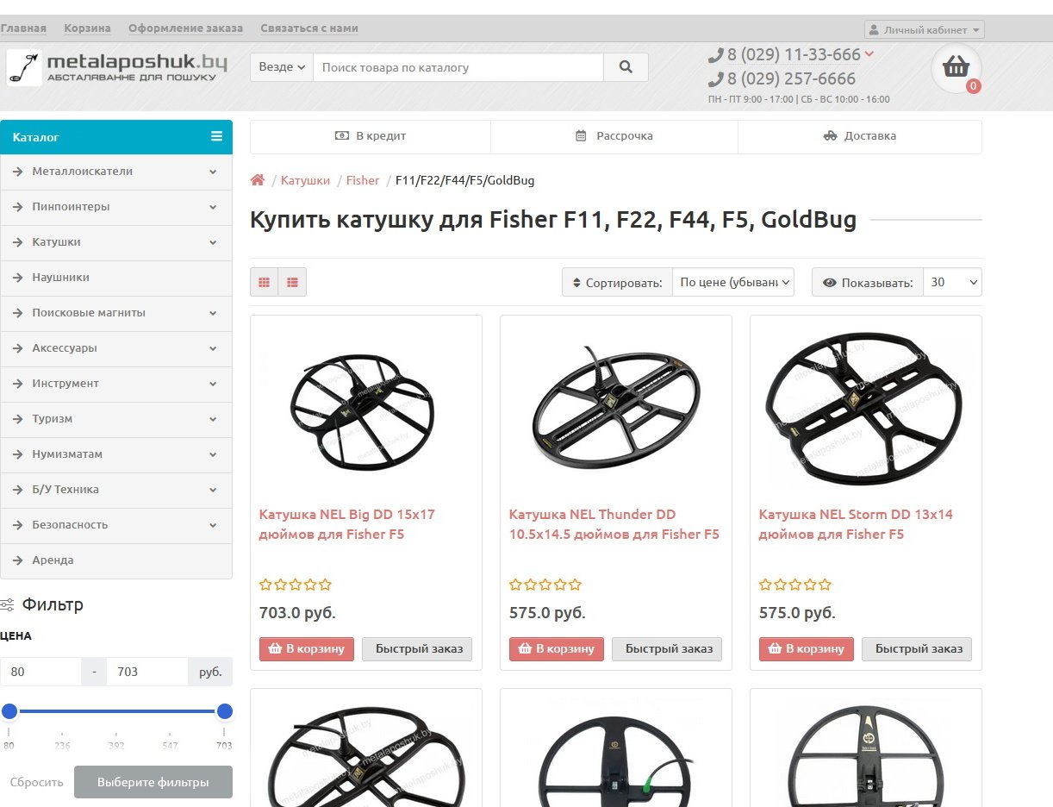The height and width of the screenshot is (807, 1053).
Task: Add NEL Thunder DD coil to cart
Action: point(557,649)
